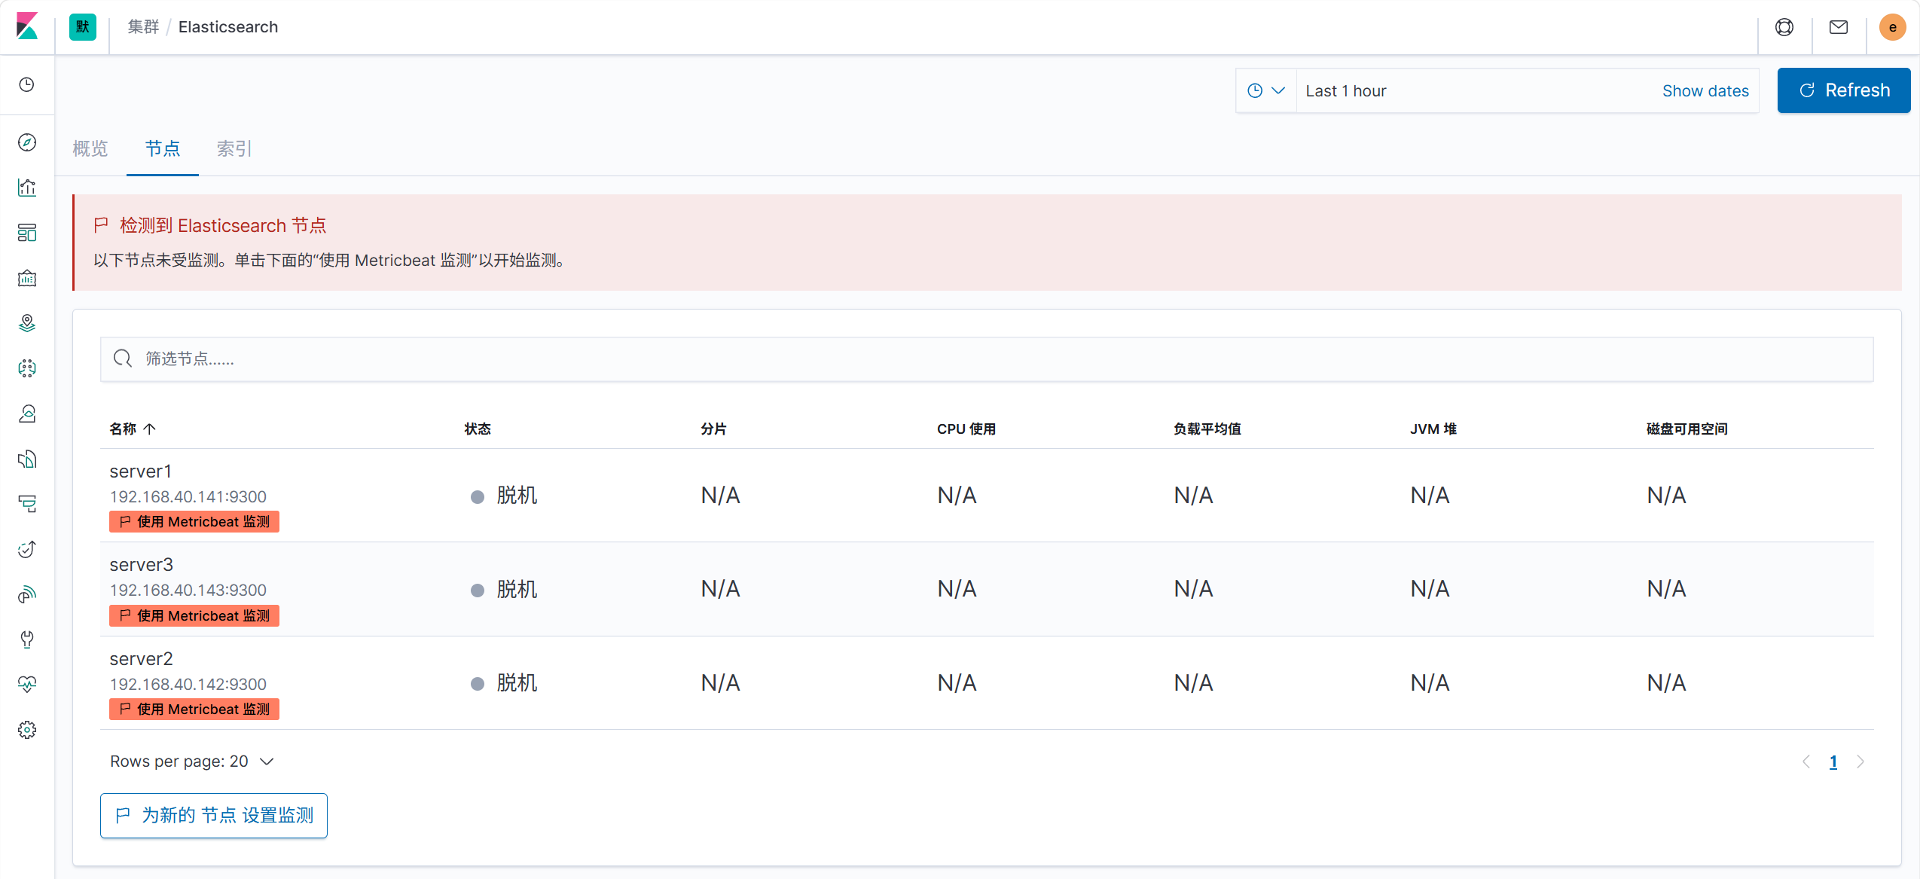Image resolution: width=1920 pixels, height=879 pixels.
Task: Open the quick time range menu
Action: tap(1266, 90)
